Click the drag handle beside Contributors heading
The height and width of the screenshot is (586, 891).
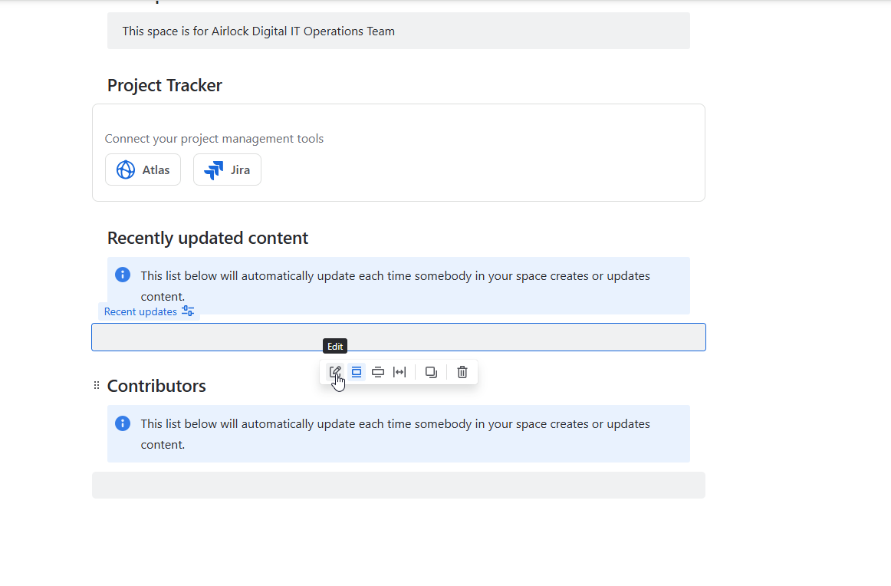pos(97,385)
